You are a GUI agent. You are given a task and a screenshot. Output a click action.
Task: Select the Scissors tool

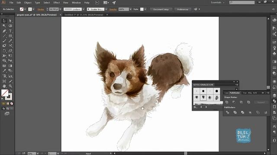tap(10, 46)
